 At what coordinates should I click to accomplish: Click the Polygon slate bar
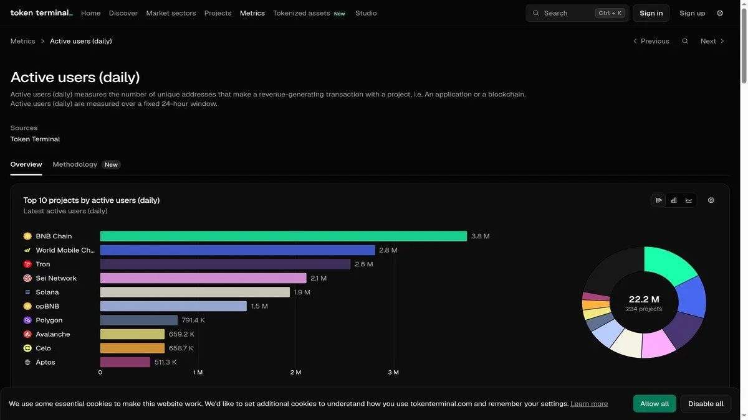[x=139, y=320]
